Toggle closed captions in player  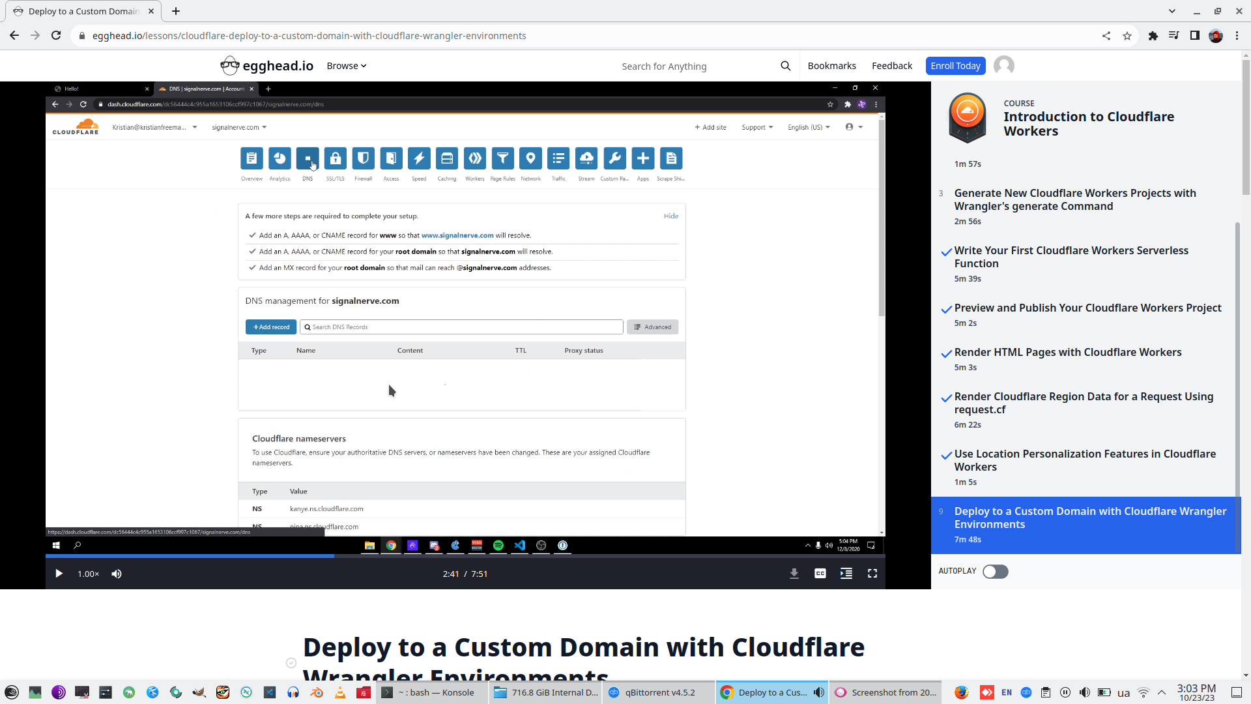[820, 574]
